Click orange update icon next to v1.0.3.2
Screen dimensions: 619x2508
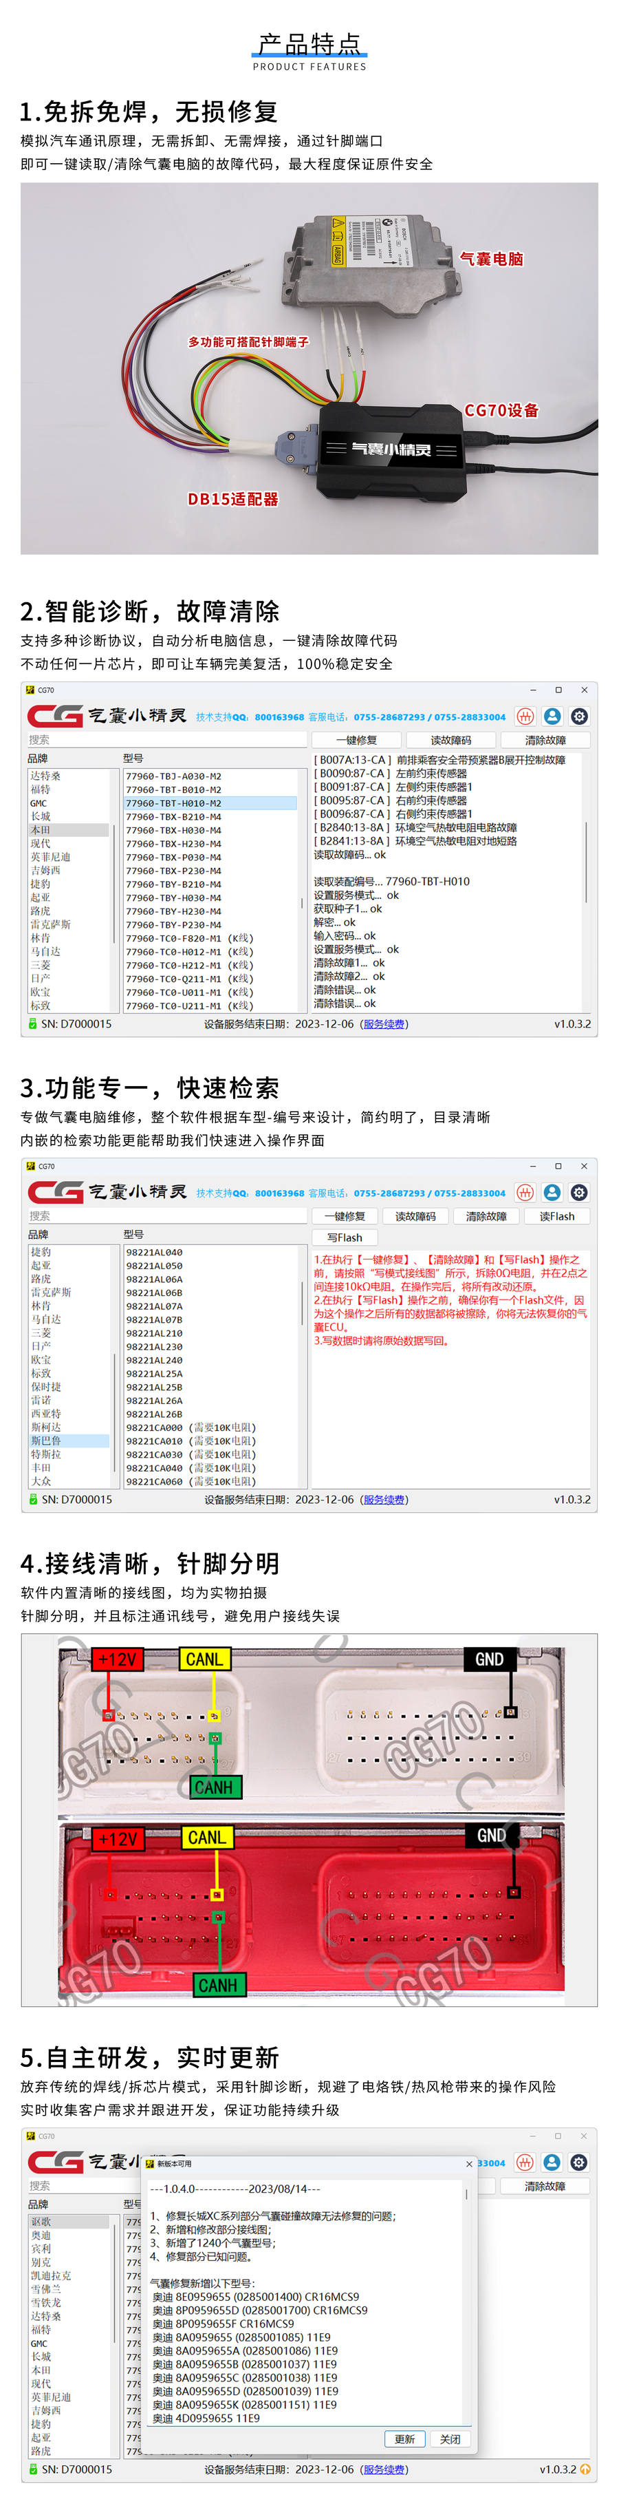tap(585, 2469)
